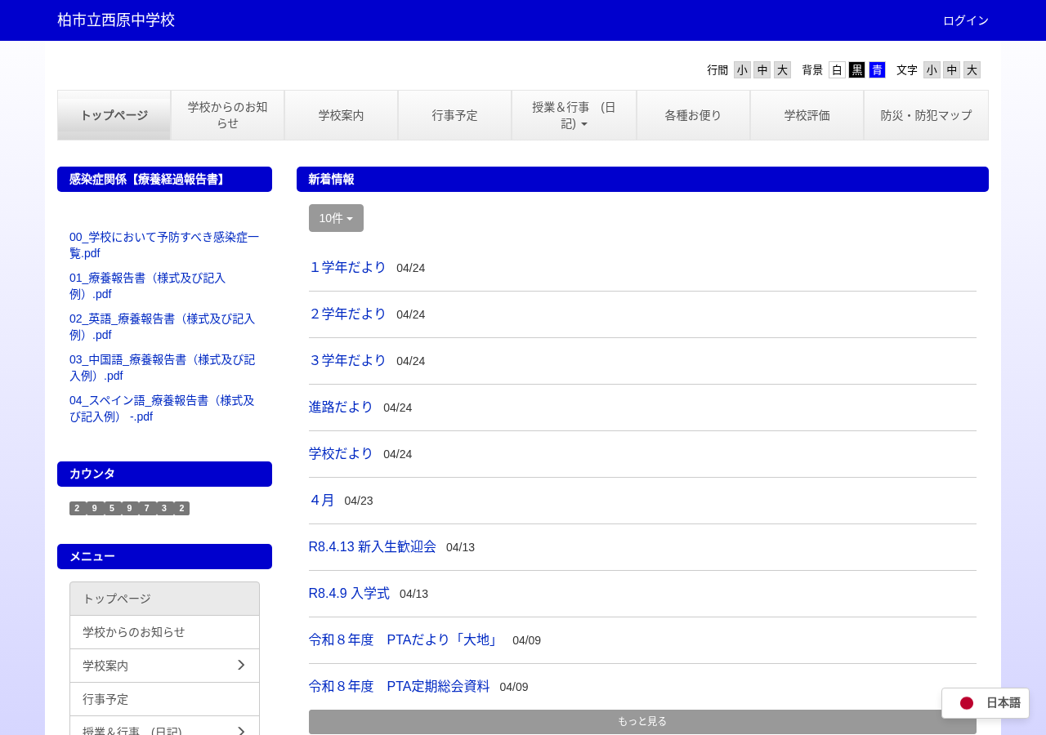Open 学校案内 nav tab
This screenshot has width=1046, height=735.
coord(342,115)
